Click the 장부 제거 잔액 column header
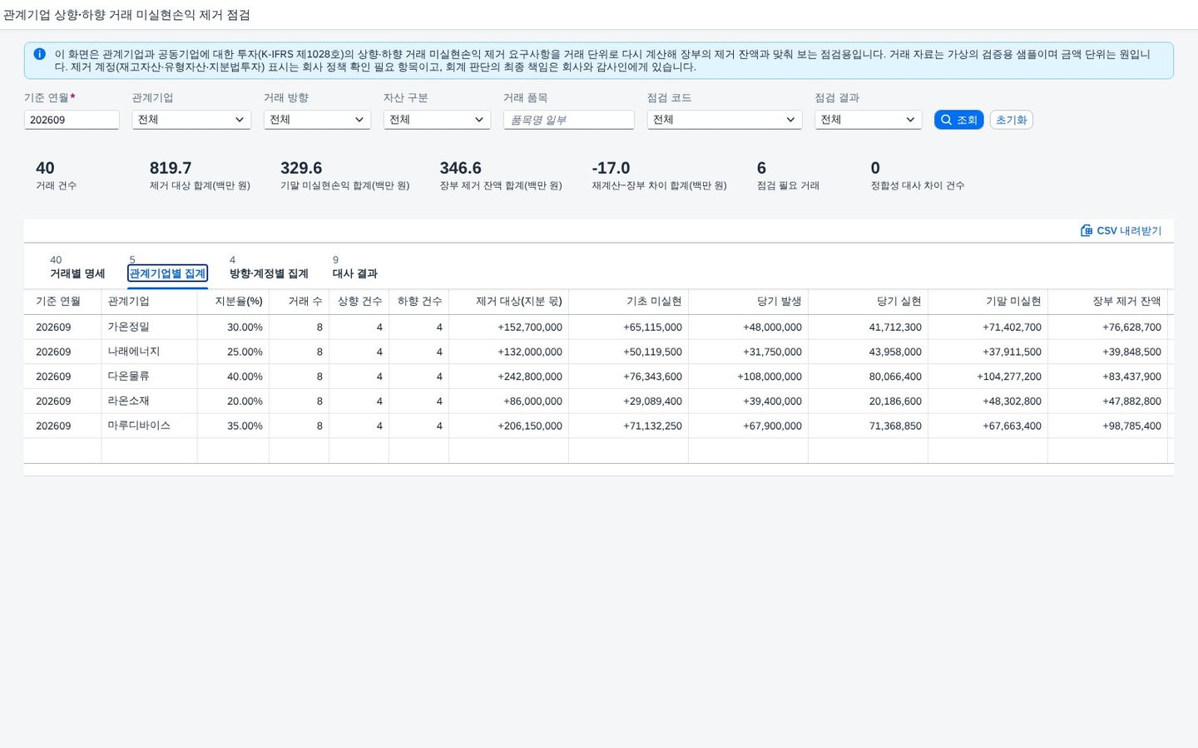The height and width of the screenshot is (748, 1198). 1107,301
